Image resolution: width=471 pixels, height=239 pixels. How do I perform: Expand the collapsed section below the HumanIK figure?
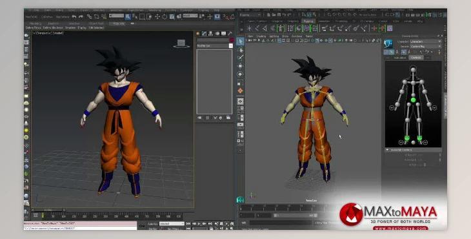coord(414,150)
